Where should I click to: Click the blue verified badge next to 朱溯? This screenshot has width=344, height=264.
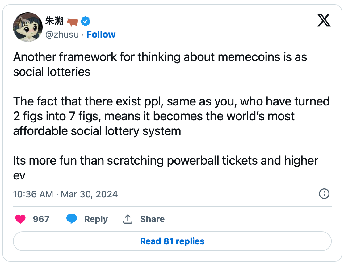coord(85,21)
